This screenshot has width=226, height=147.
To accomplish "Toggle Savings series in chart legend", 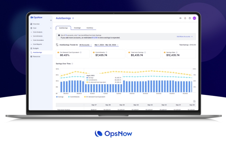I will tap(60, 97).
